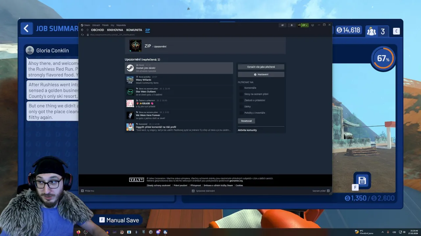Click the Resetovat filters button

(x=246, y=121)
